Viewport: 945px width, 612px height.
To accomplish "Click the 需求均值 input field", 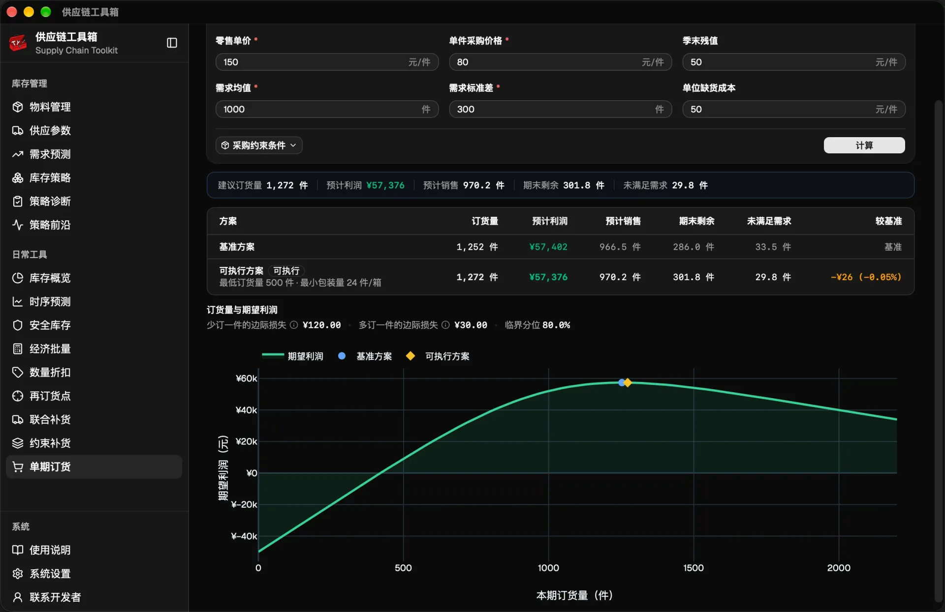I will pos(327,109).
